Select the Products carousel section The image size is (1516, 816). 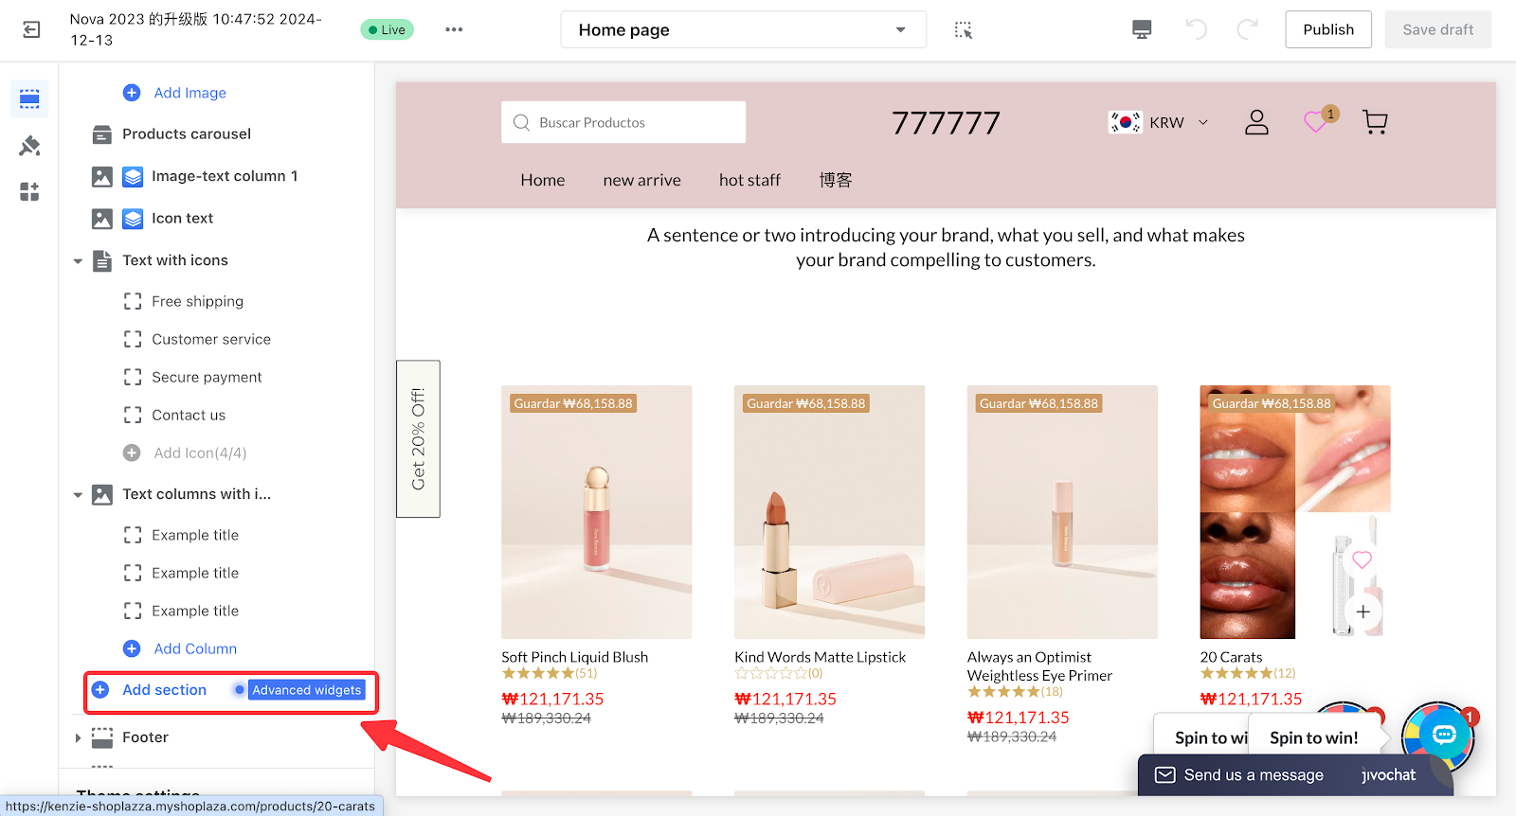pos(187,134)
